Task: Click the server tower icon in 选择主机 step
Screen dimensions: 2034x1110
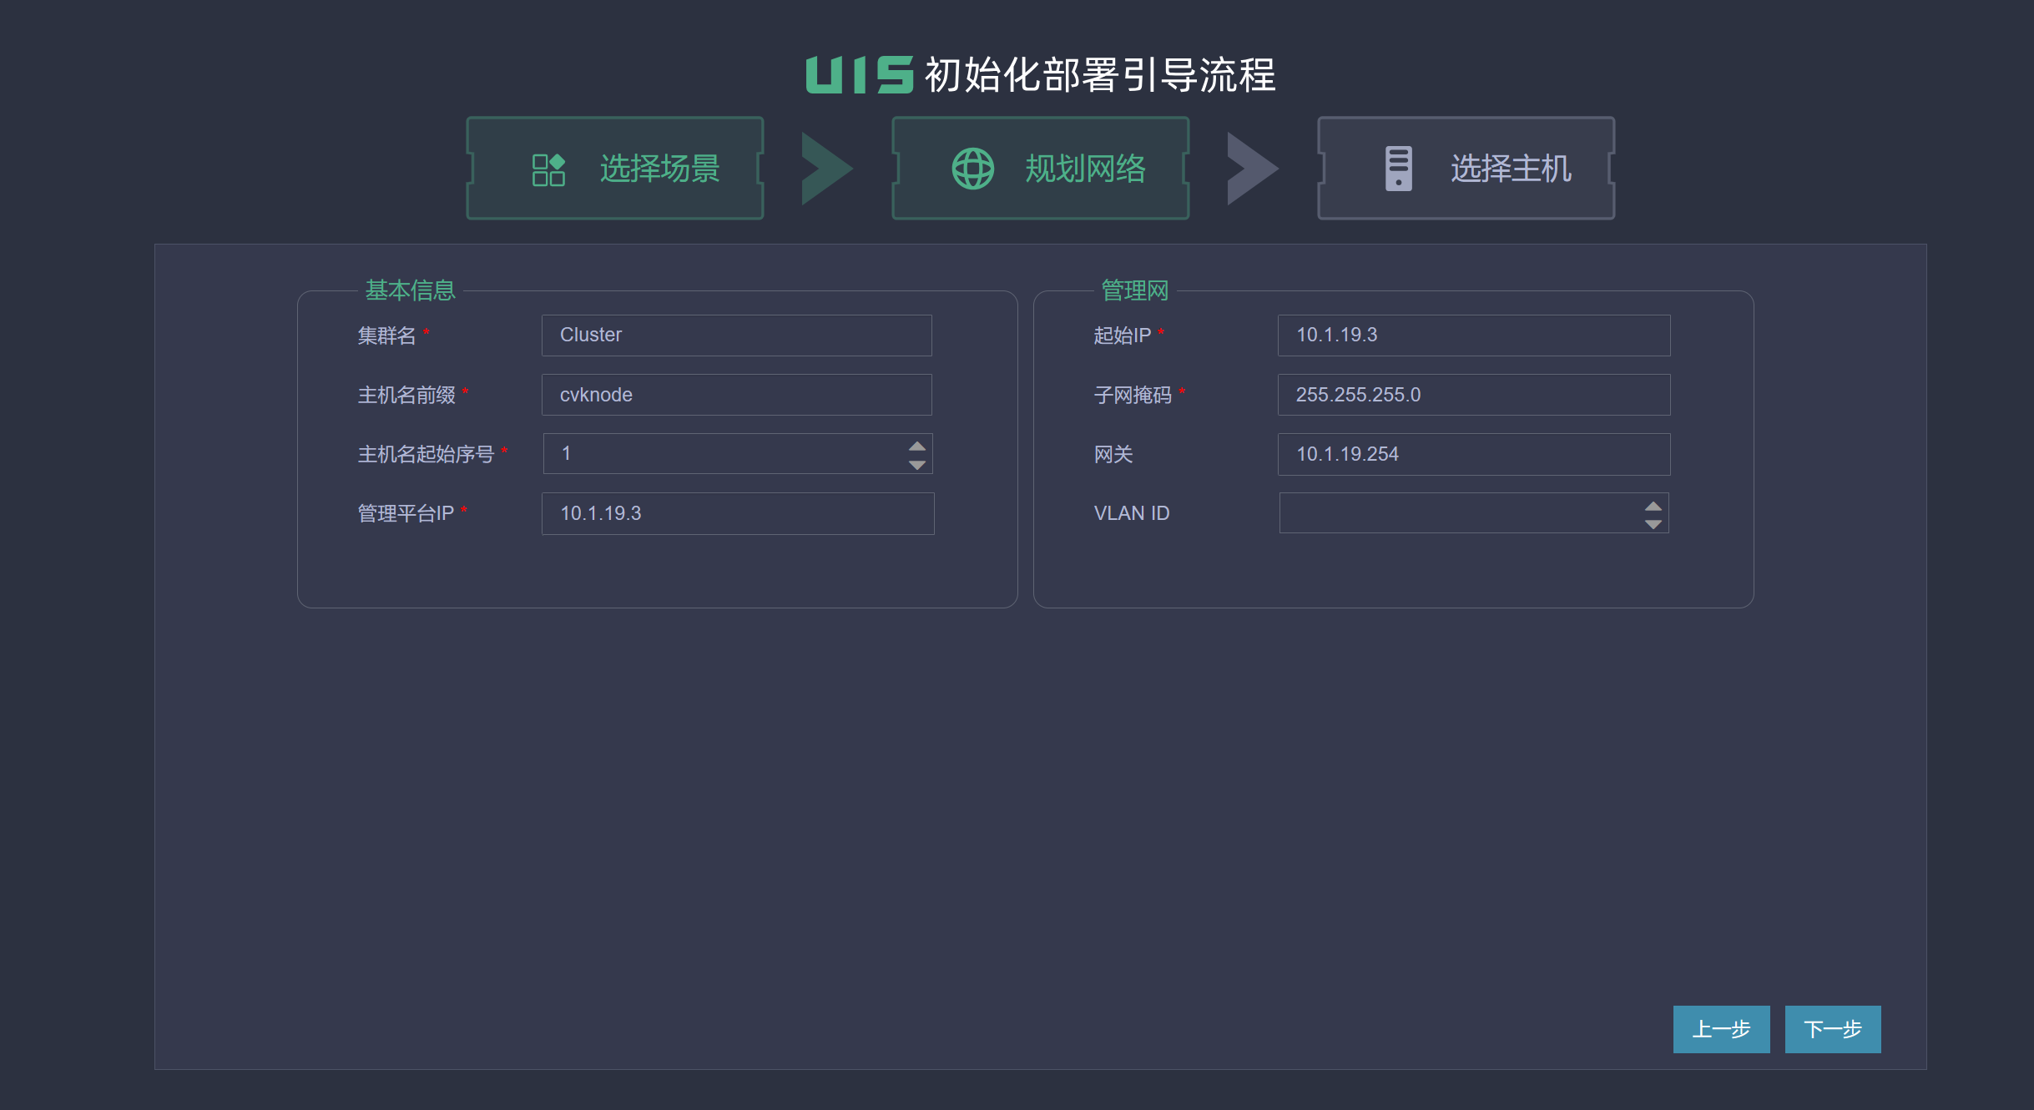Action: click(x=1398, y=169)
